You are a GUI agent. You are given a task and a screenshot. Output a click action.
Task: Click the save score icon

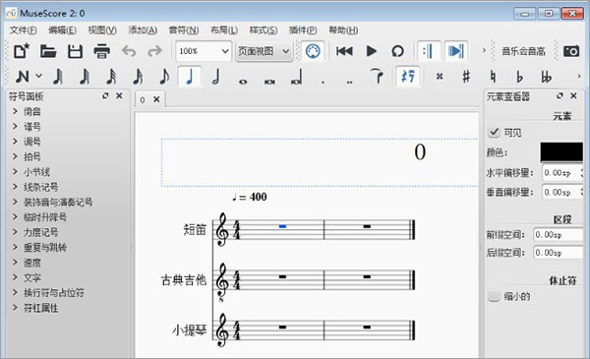point(75,51)
